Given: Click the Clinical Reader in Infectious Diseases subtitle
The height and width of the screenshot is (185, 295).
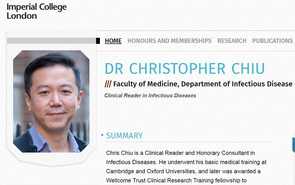Looking at the screenshot, I should tap(150, 96).
